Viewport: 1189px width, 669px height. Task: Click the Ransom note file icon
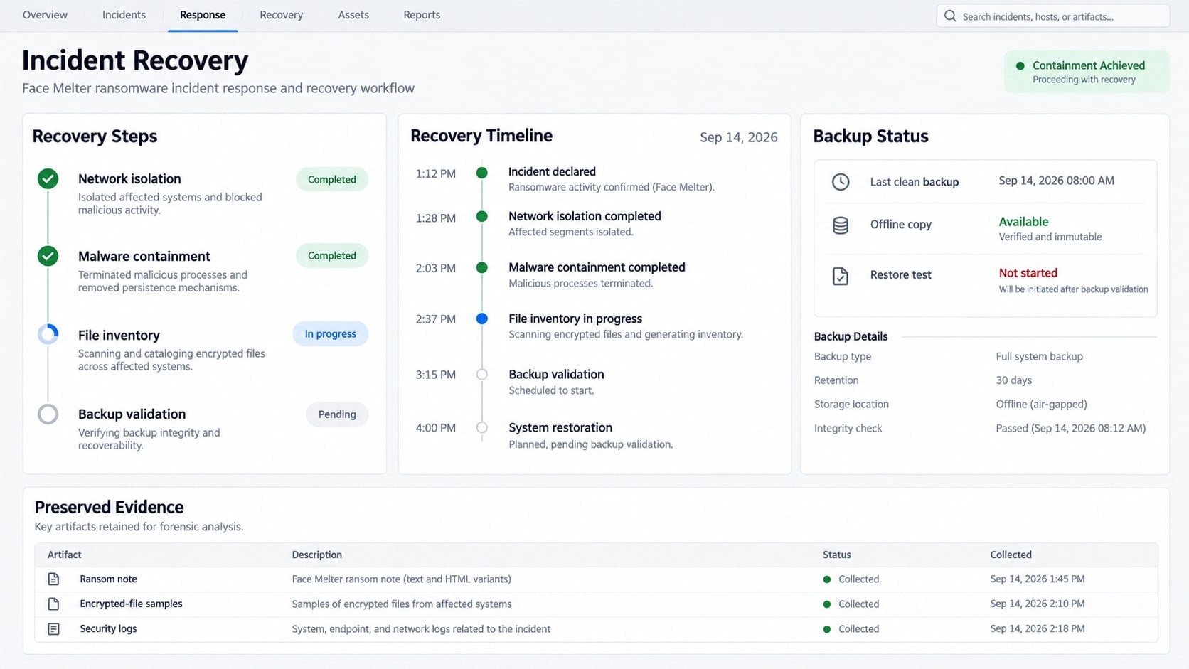[x=53, y=579]
